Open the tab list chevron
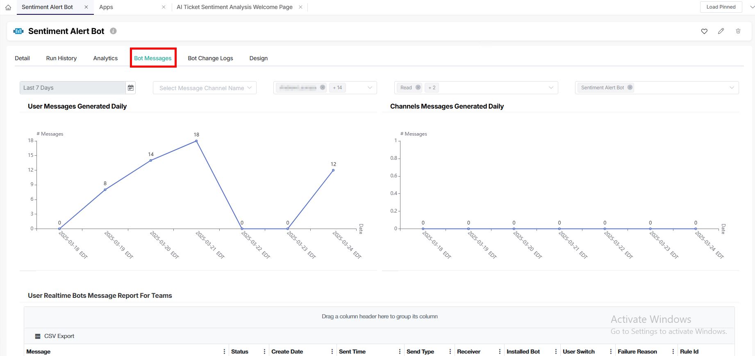The height and width of the screenshot is (356, 755). coord(748,7)
